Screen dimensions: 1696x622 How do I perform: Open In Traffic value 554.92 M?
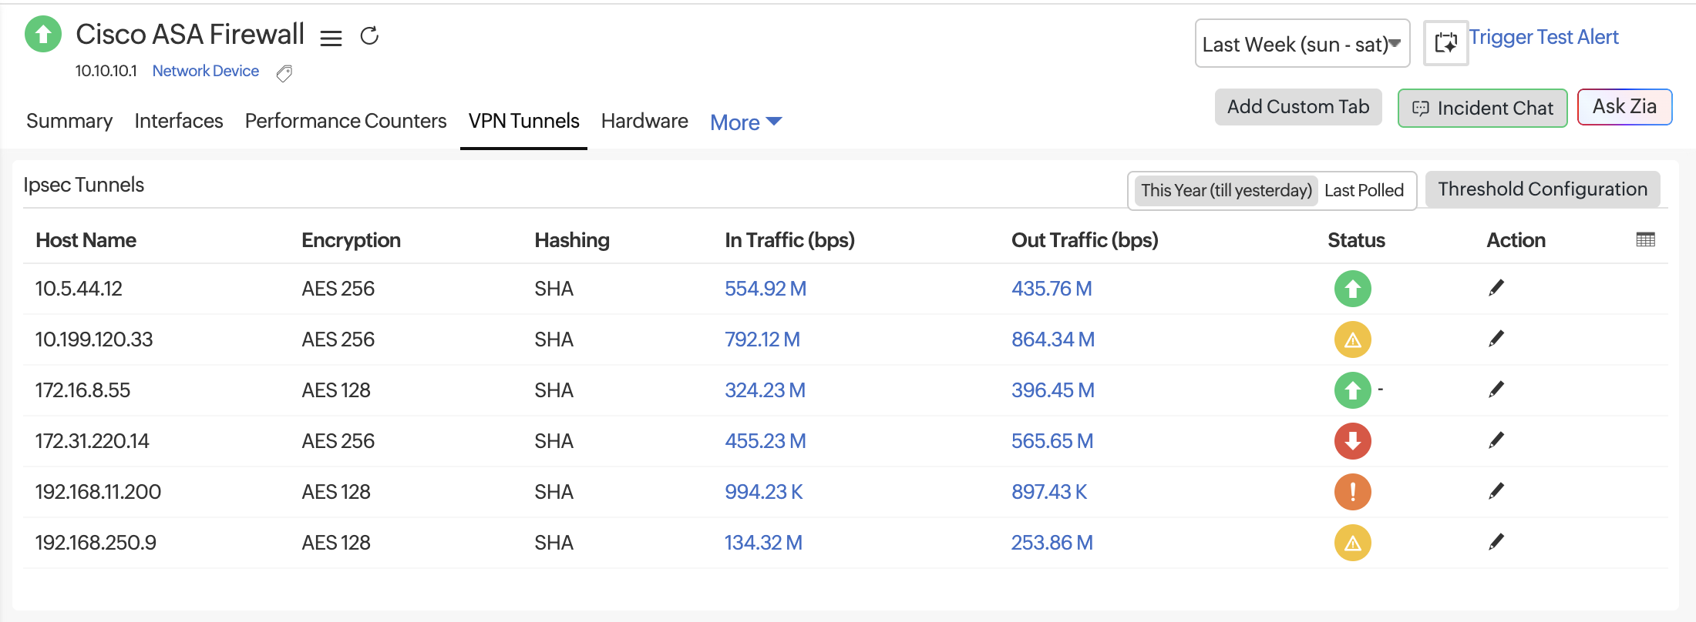coord(765,289)
